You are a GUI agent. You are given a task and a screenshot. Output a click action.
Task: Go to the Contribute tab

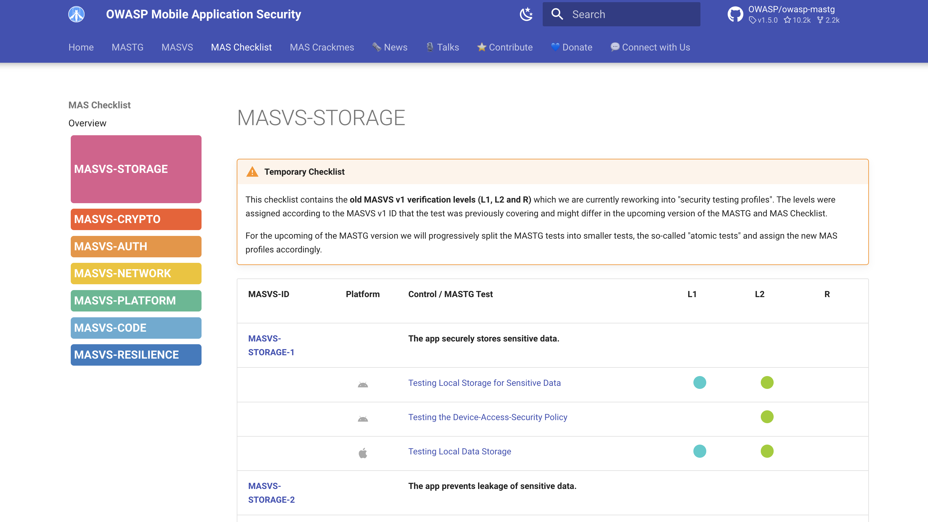[x=505, y=47]
